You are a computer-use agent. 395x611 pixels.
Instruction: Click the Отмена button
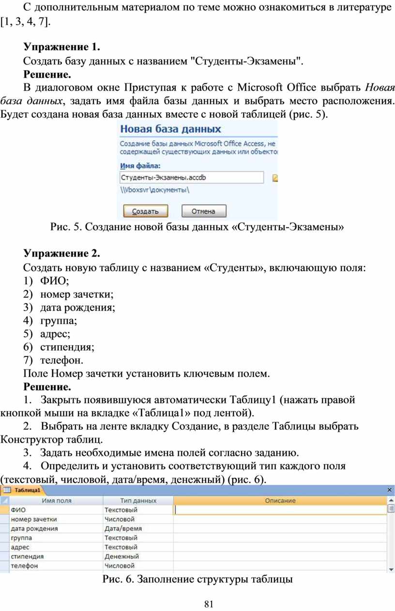point(204,211)
